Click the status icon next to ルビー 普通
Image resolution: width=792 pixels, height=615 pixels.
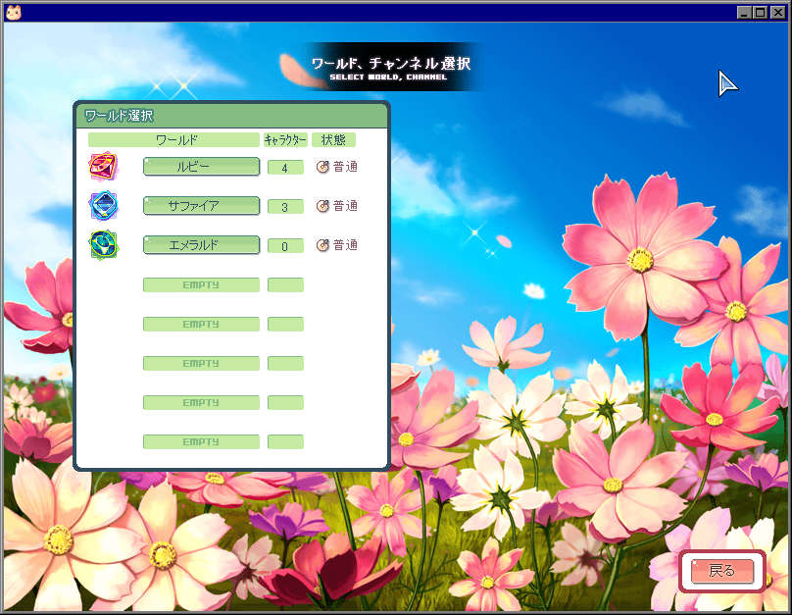click(x=322, y=167)
